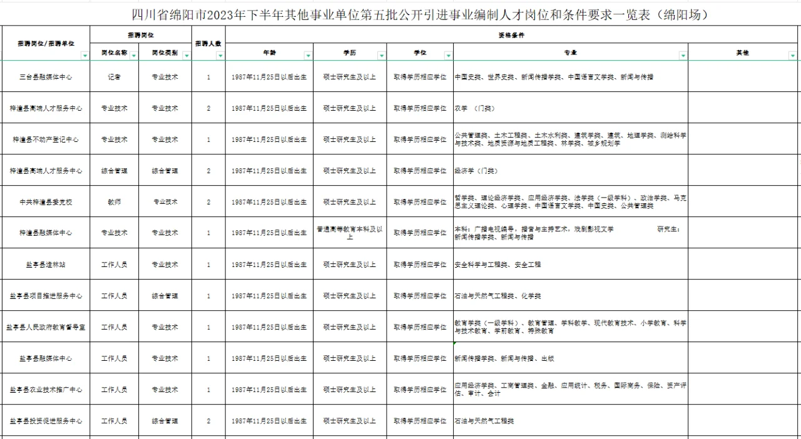Select the 记者 position cell

click(115, 77)
